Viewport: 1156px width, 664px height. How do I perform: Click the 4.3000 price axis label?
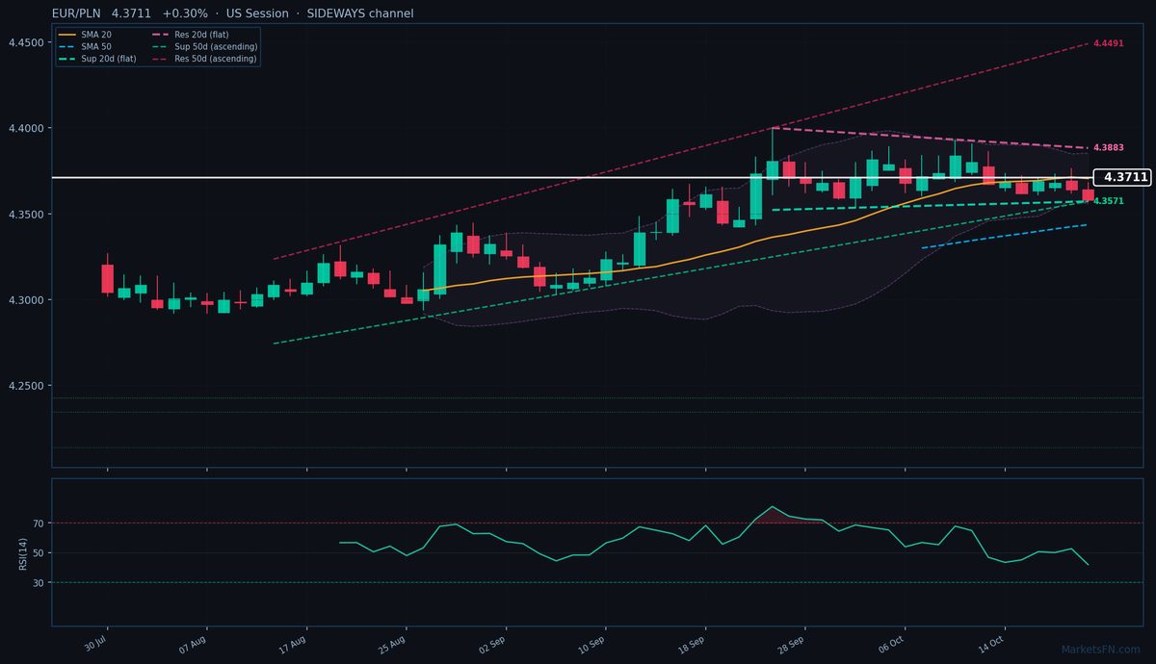(x=25, y=300)
